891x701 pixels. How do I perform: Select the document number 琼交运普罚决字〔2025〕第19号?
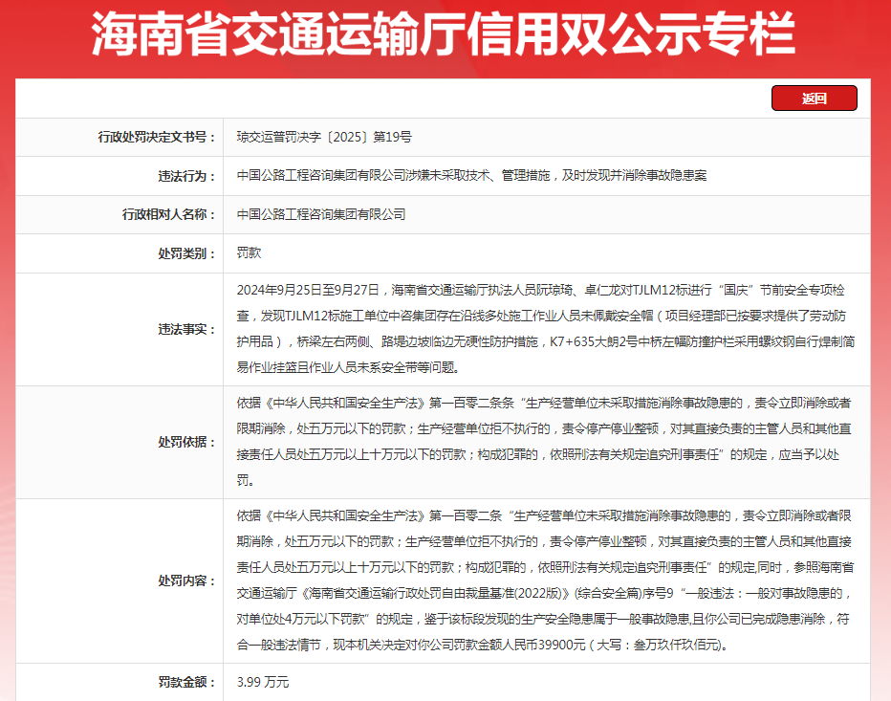324,137
